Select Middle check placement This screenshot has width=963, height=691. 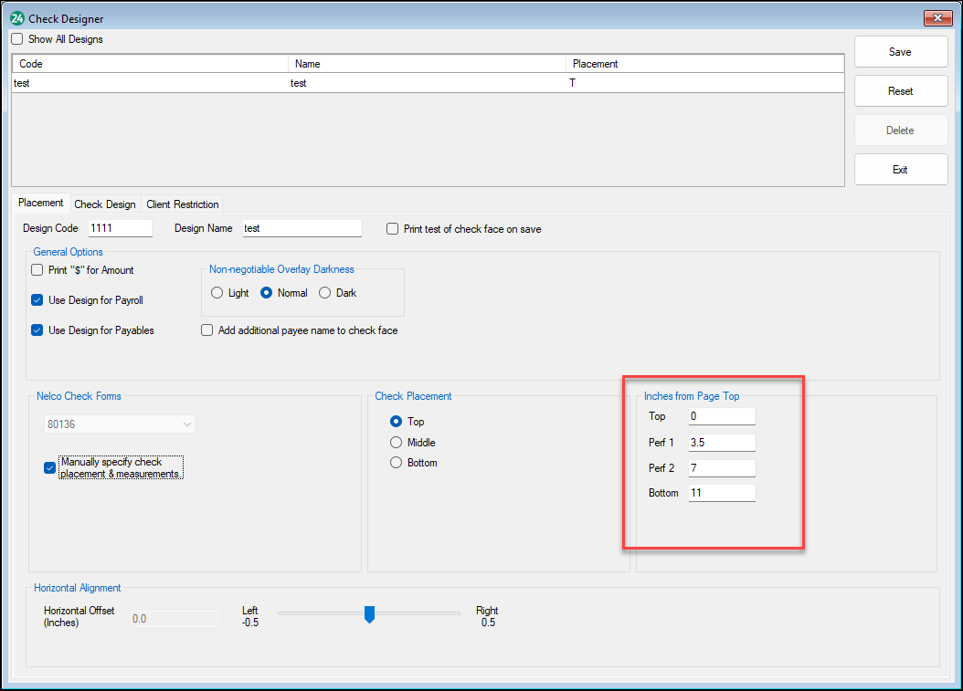397,443
